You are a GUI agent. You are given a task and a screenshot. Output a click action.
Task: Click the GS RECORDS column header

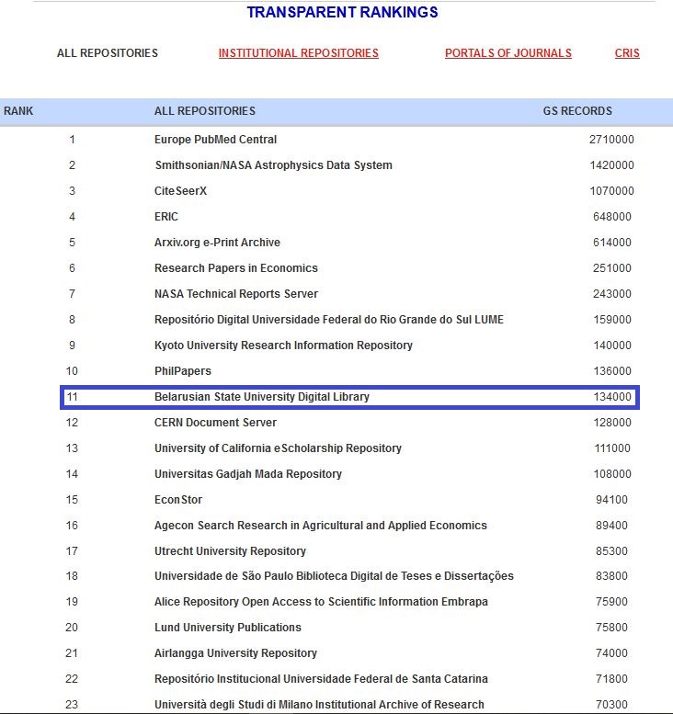pos(577,111)
